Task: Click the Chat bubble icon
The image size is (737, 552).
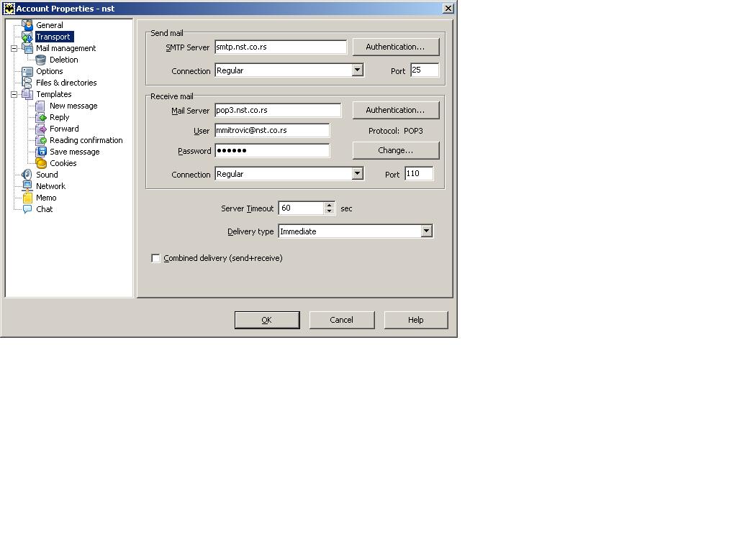Action: point(27,209)
